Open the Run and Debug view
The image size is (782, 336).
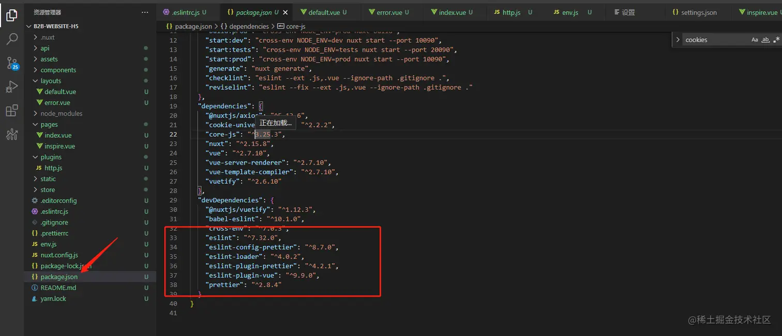11,87
